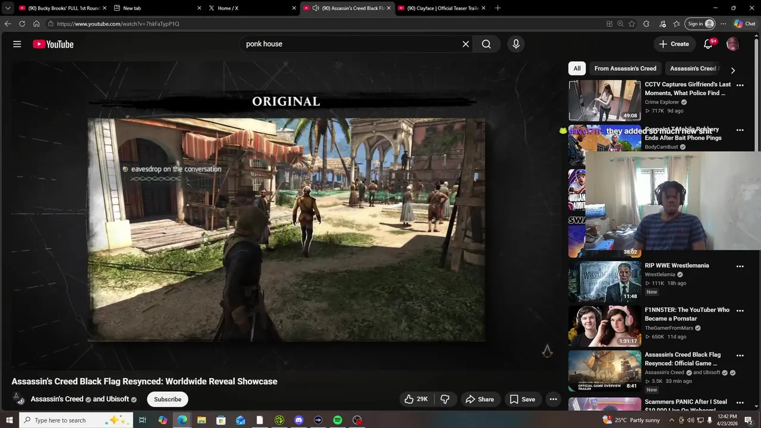
Task: Click the browser Sign in button
Action: [700, 24]
